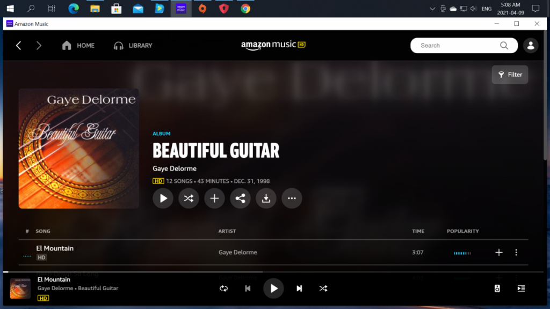Add the album to library with plus
The image size is (550, 309).
214,198
